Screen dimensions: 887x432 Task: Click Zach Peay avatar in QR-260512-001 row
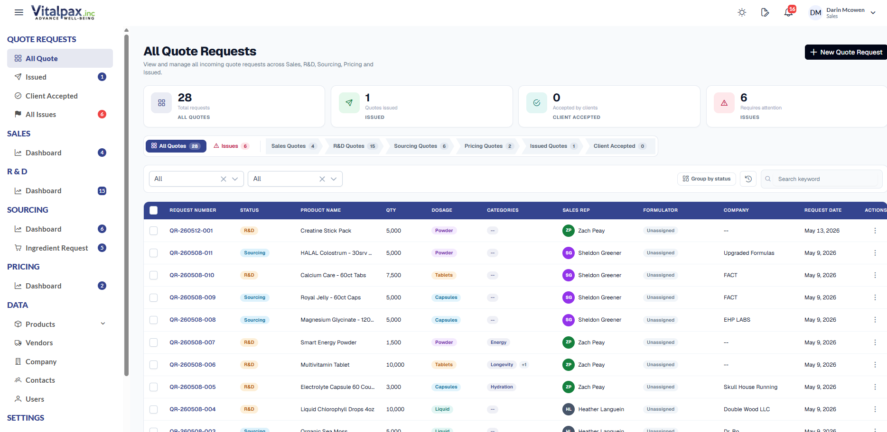pyautogui.click(x=569, y=231)
